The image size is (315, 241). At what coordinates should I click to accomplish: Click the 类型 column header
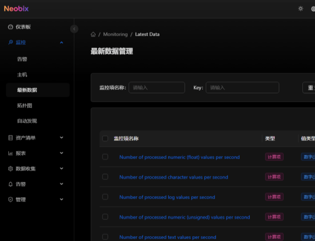pyautogui.click(x=270, y=138)
